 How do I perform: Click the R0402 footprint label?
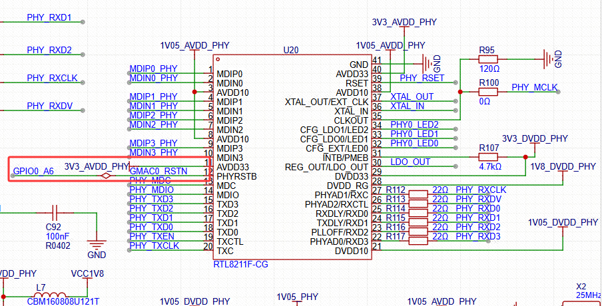[58, 245]
